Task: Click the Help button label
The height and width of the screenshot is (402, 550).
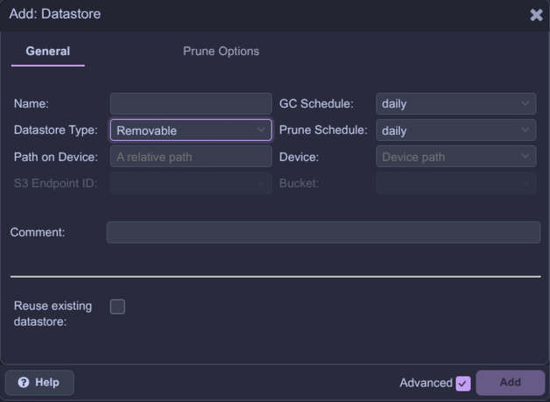Action: (x=47, y=383)
